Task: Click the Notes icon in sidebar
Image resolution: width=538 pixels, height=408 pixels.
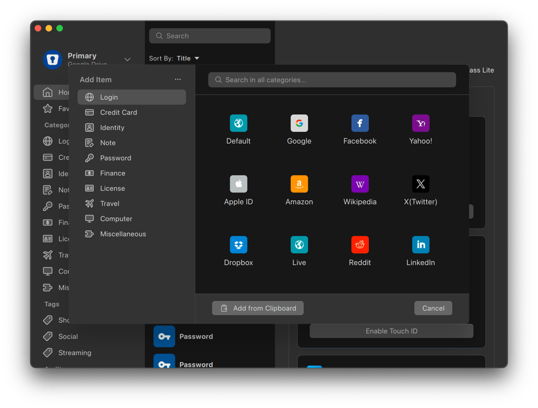Action: tap(48, 190)
